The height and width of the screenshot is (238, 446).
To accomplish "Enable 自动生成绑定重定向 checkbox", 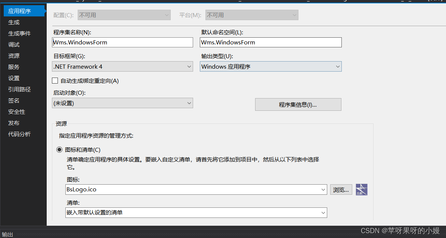I will point(55,81).
